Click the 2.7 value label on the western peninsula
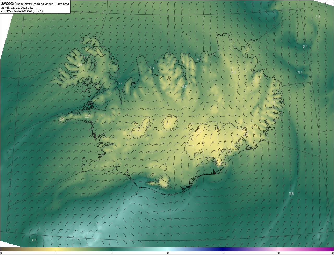 click(x=87, y=117)
